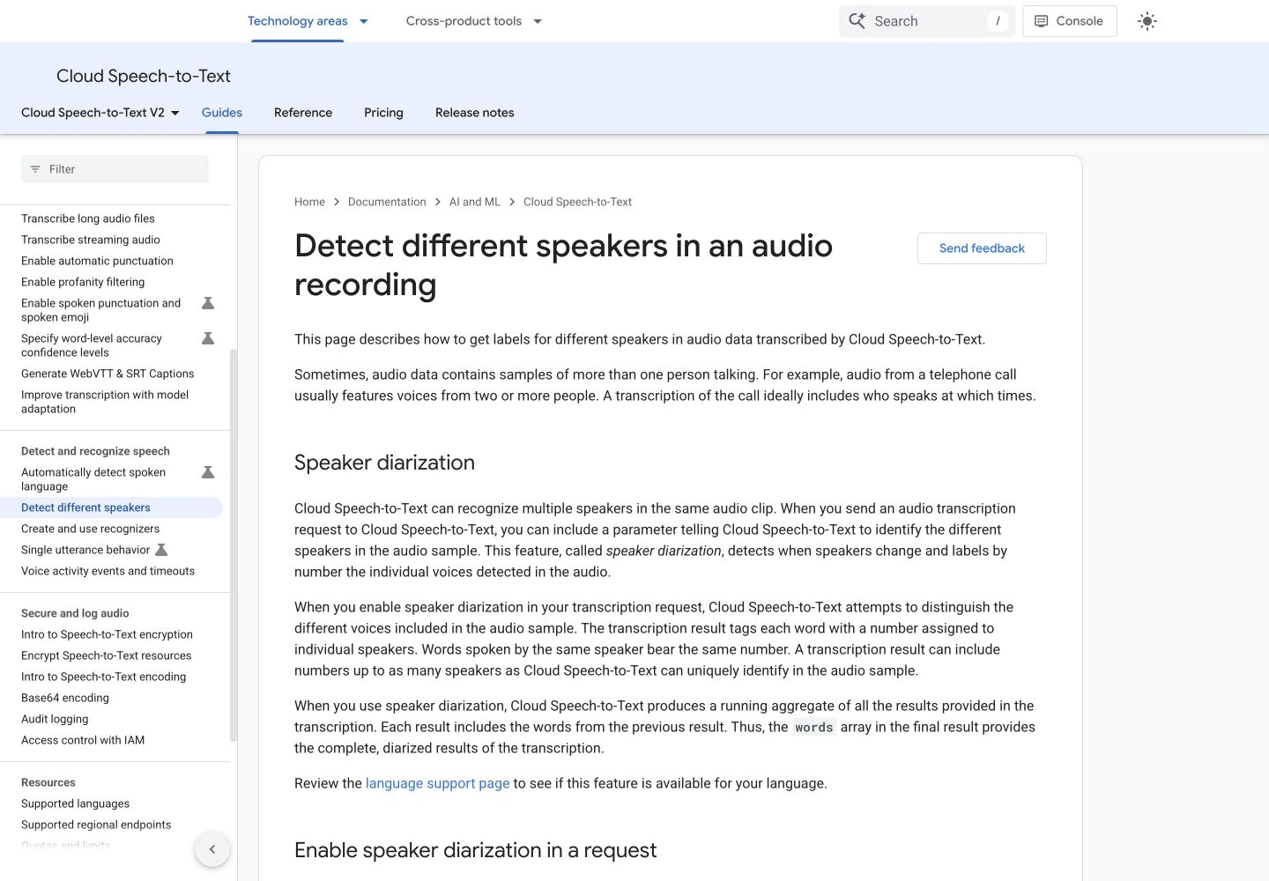
Task: Click the search sparkle magnifier icon
Action: click(x=857, y=21)
